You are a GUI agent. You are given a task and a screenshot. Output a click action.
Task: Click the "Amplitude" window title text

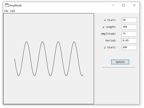coord(15,5)
